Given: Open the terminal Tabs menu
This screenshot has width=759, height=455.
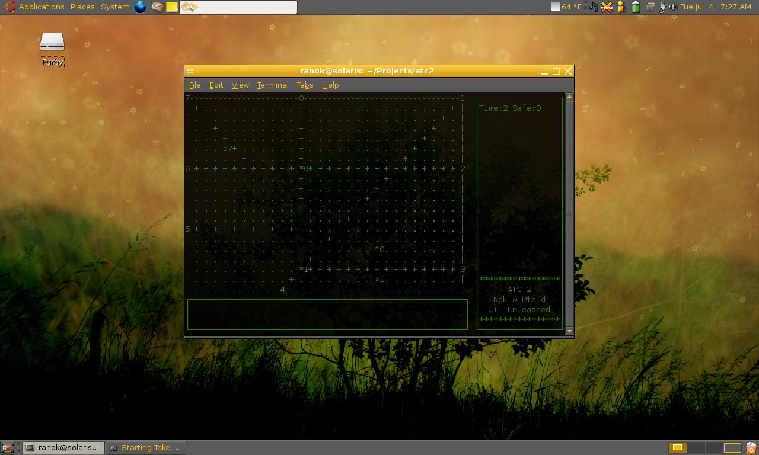Looking at the screenshot, I should point(305,85).
